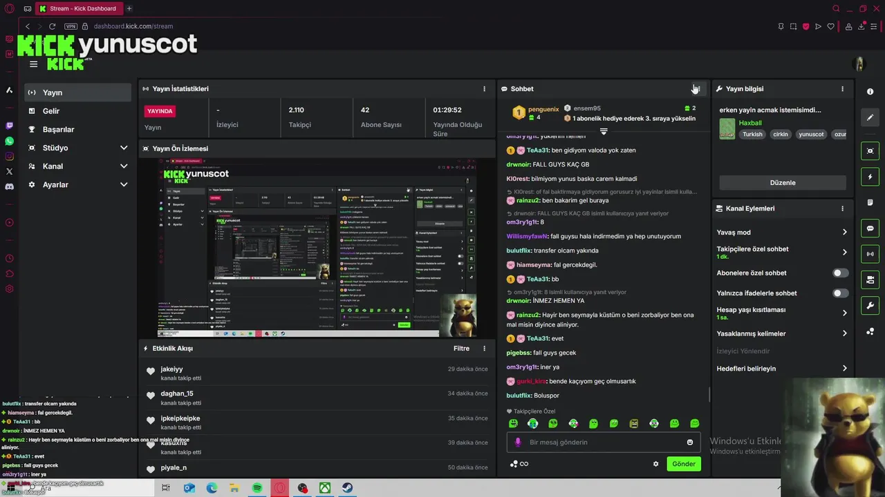Open Twitch from the Opera sidebar

(x=9, y=126)
